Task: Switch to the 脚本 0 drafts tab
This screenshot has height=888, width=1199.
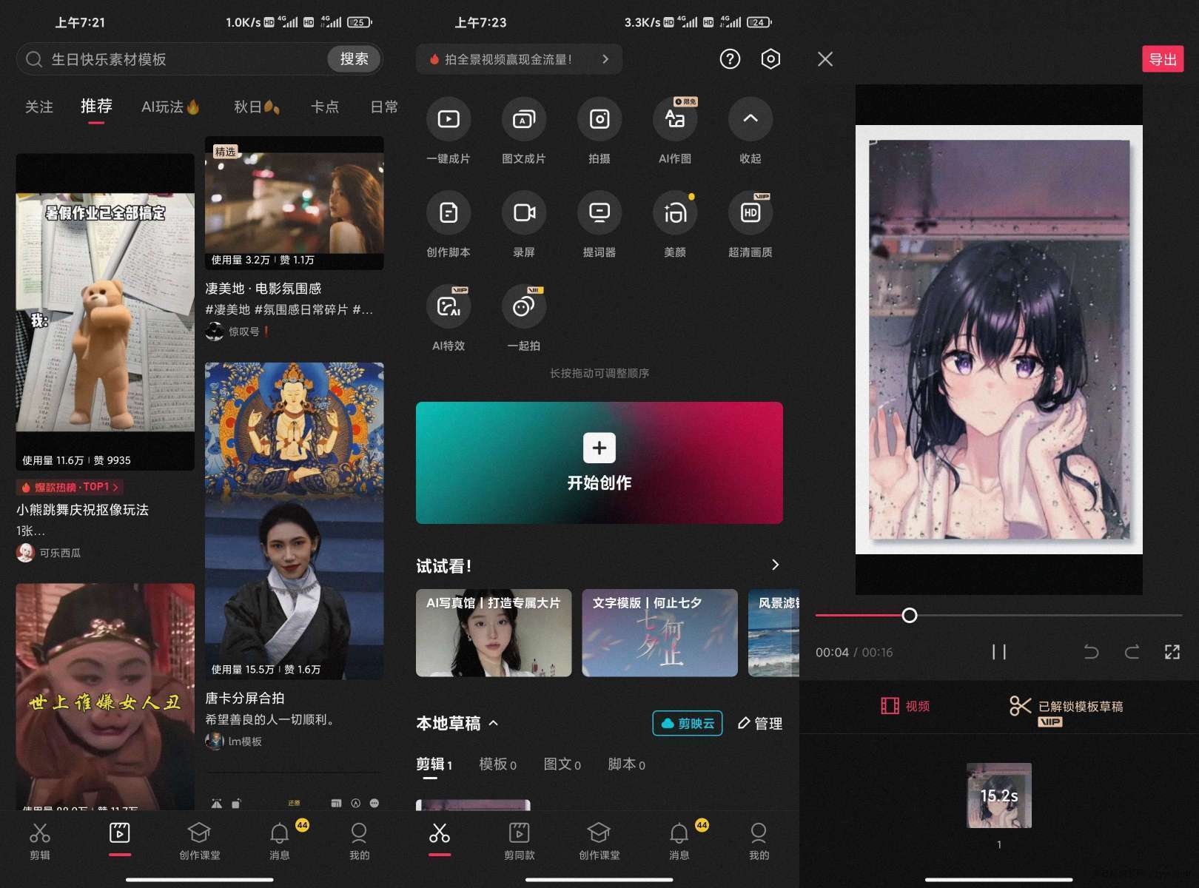Action: 626,764
